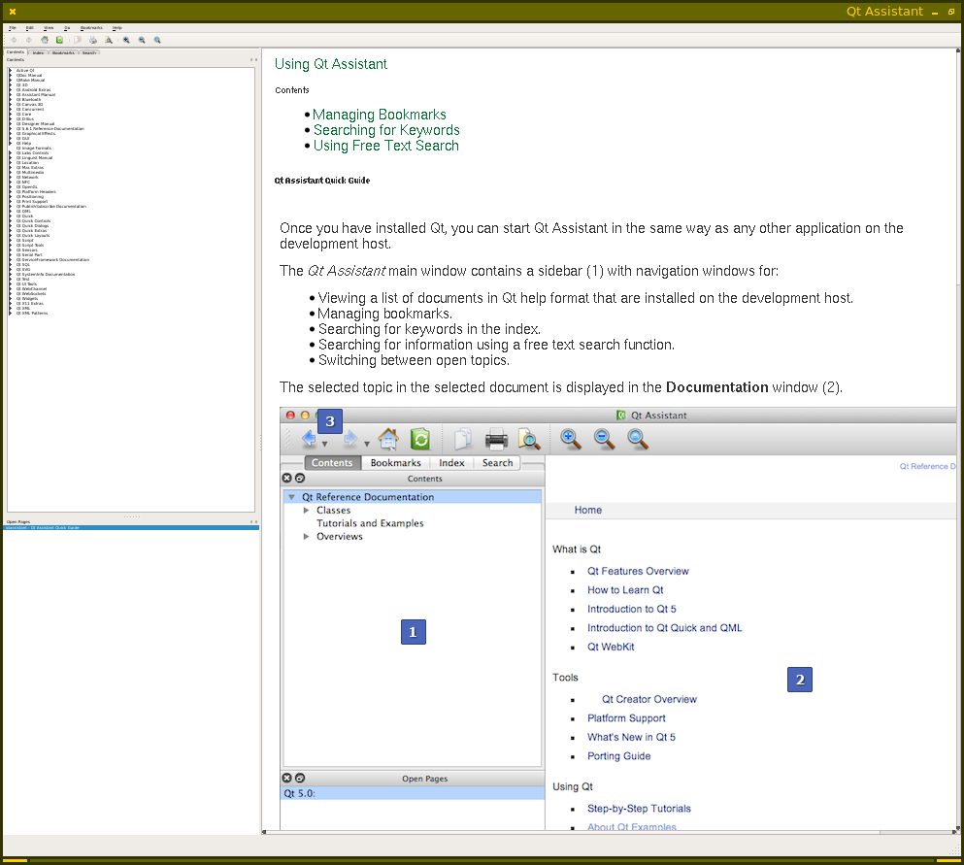This screenshot has width=964, height=865.
Task: Switch to the Index sidebar tab
Action: pyautogui.click(x=38, y=52)
